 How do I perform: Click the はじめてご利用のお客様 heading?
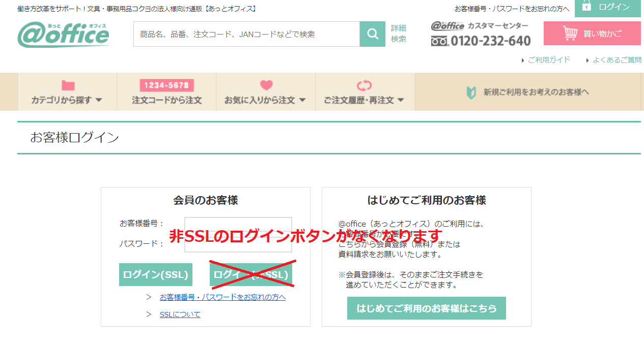pos(427,200)
